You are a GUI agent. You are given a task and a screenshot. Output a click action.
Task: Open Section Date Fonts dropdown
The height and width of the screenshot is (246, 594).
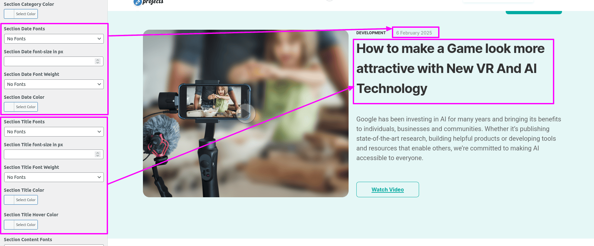click(54, 39)
